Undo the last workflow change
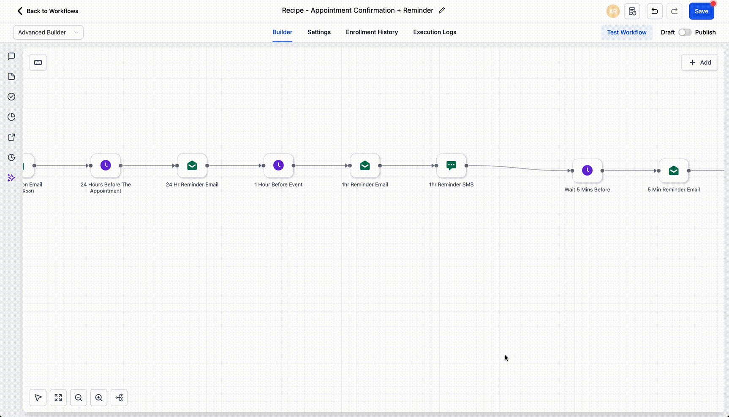The image size is (729, 417). [654, 11]
